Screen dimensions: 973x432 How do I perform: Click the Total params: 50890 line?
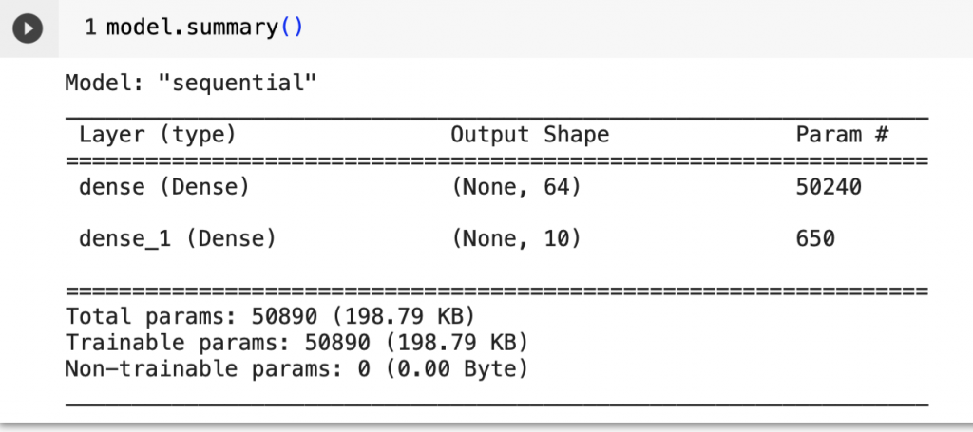click(x=270, y=317)
